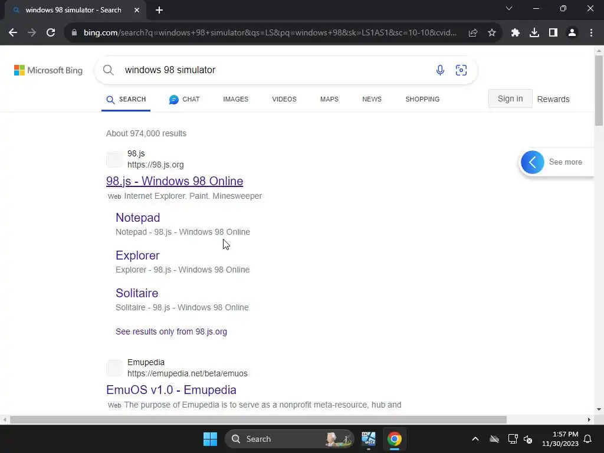Open the Solitaire sublink

point(137,293)
